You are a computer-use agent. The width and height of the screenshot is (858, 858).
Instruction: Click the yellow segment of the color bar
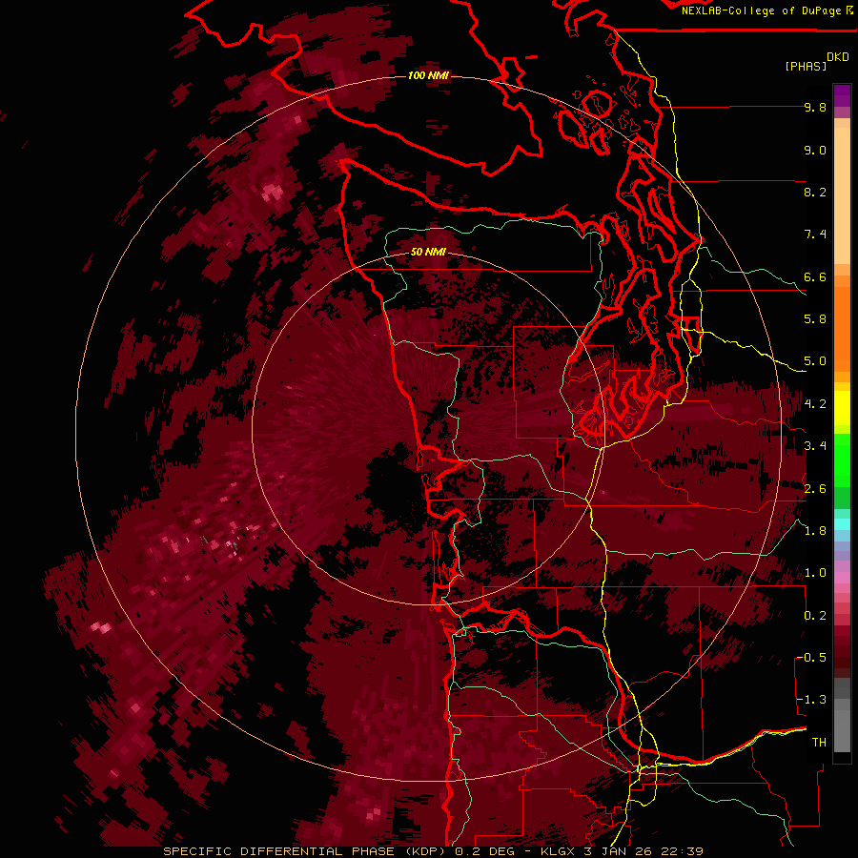pos(842,408)
